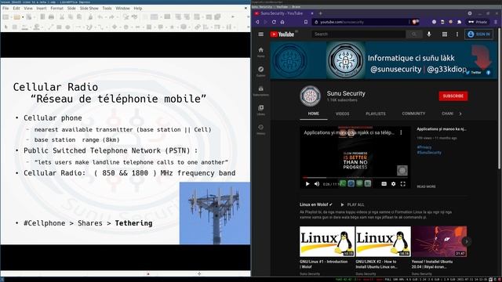502x282 pixels.
Task: Select the Sunu Security - YouTube tab
Action: pos(282,13)
